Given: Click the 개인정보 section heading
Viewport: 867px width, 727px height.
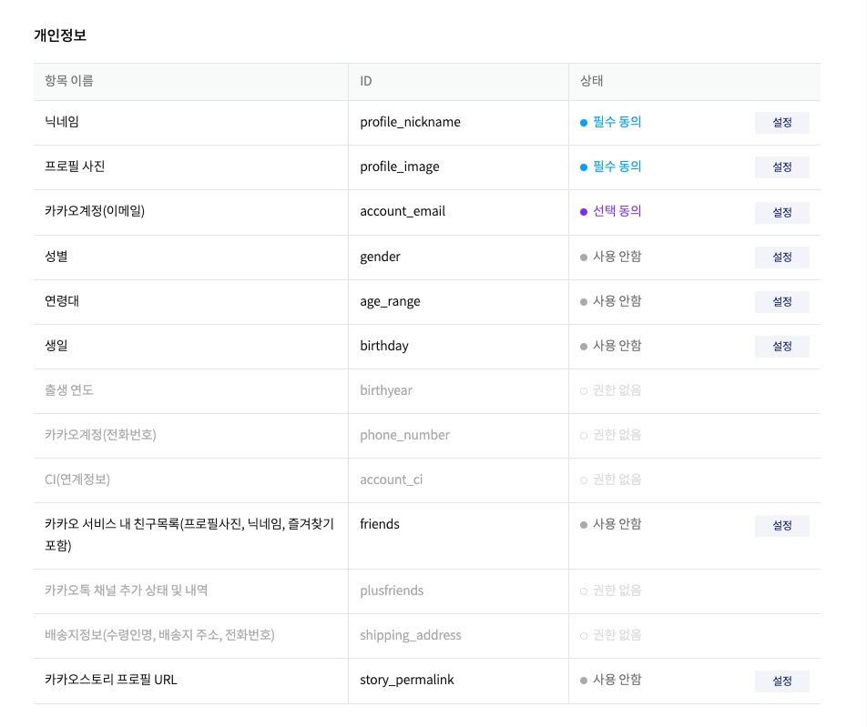Looking at the screenshot, I should pyautogui.click(x=60, y=35).
